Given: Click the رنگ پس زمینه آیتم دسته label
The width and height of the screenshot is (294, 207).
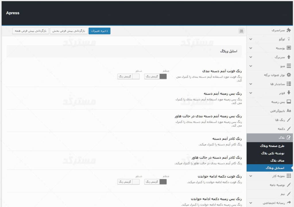Looking at the screenshot, I should tap(223, 93).
